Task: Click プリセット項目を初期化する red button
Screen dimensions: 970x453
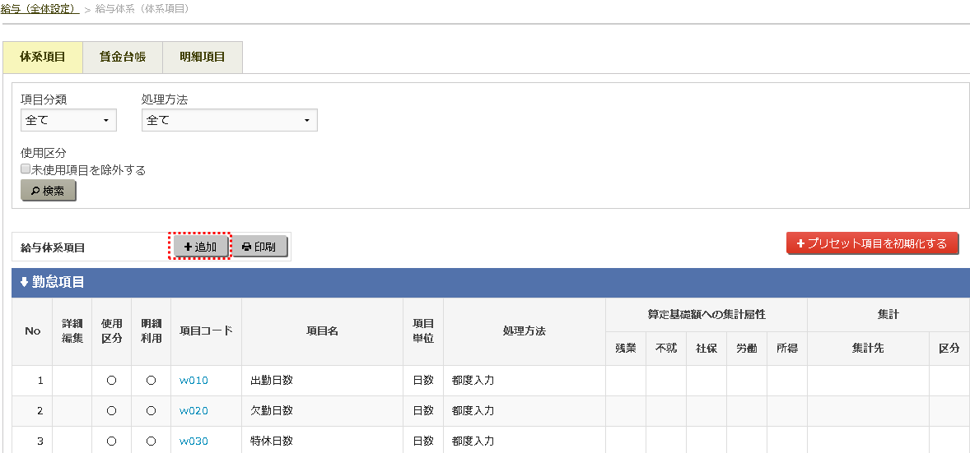Action: click(x=872, y=243)
